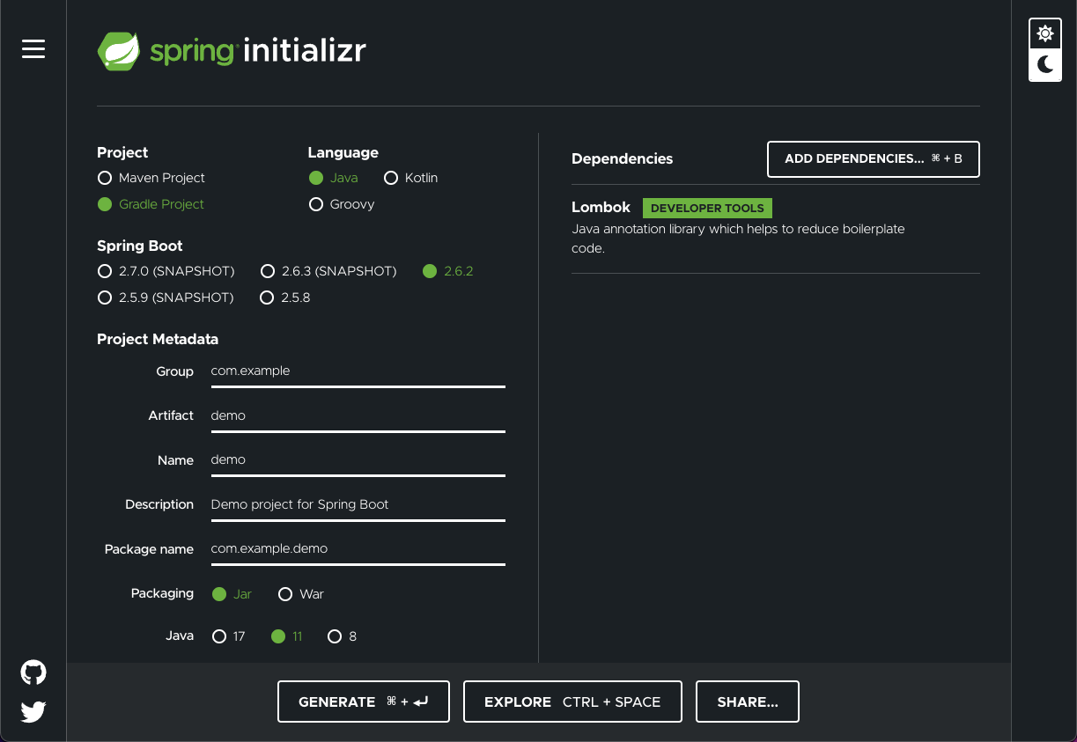This screenshot has width=1077, height=742.
Task: Click the Share button
Action: pyautogui.click(x=748, y=702)
